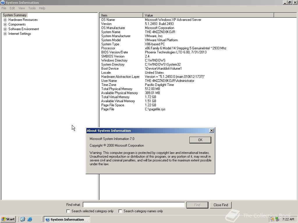The width and height of the screenshot is (298, 223).
Task: Open the Tools menu
Action: pyautogui.click(x=32, y=8)
